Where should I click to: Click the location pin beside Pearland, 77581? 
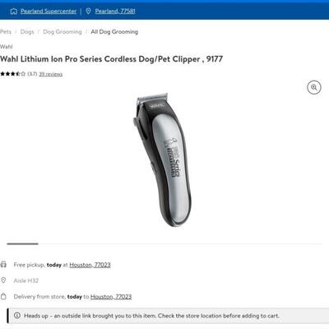(88, 12)
